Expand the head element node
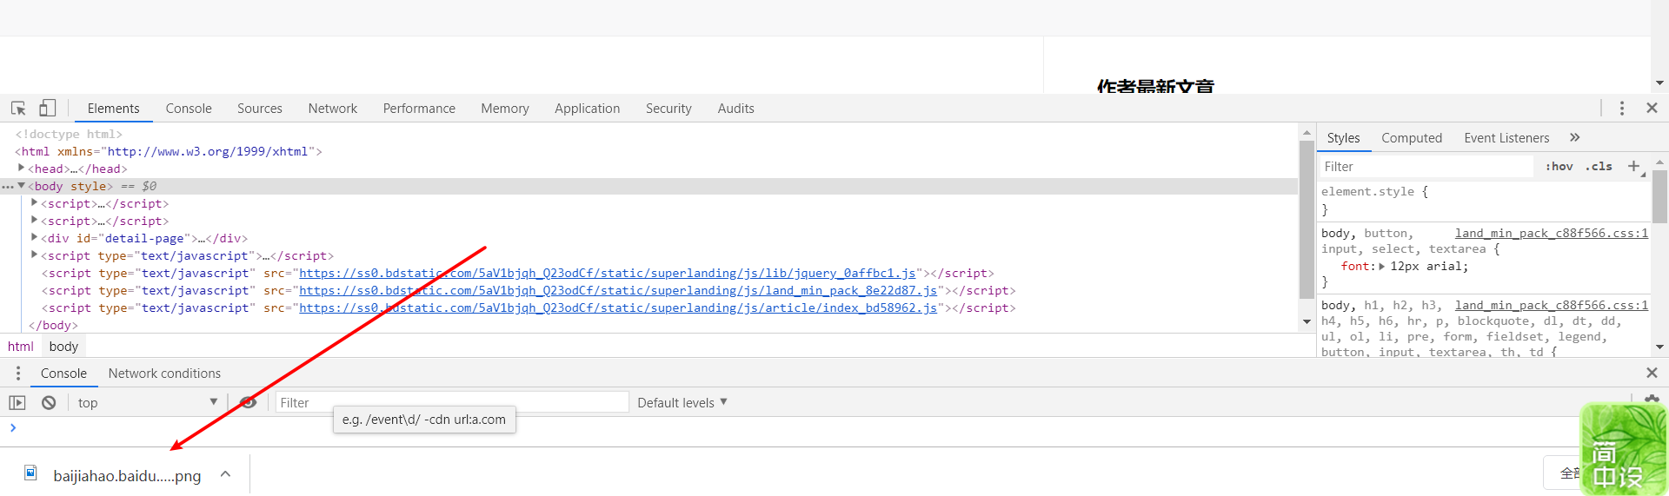This screenshot has width=1669, height=496. (21, 169)
